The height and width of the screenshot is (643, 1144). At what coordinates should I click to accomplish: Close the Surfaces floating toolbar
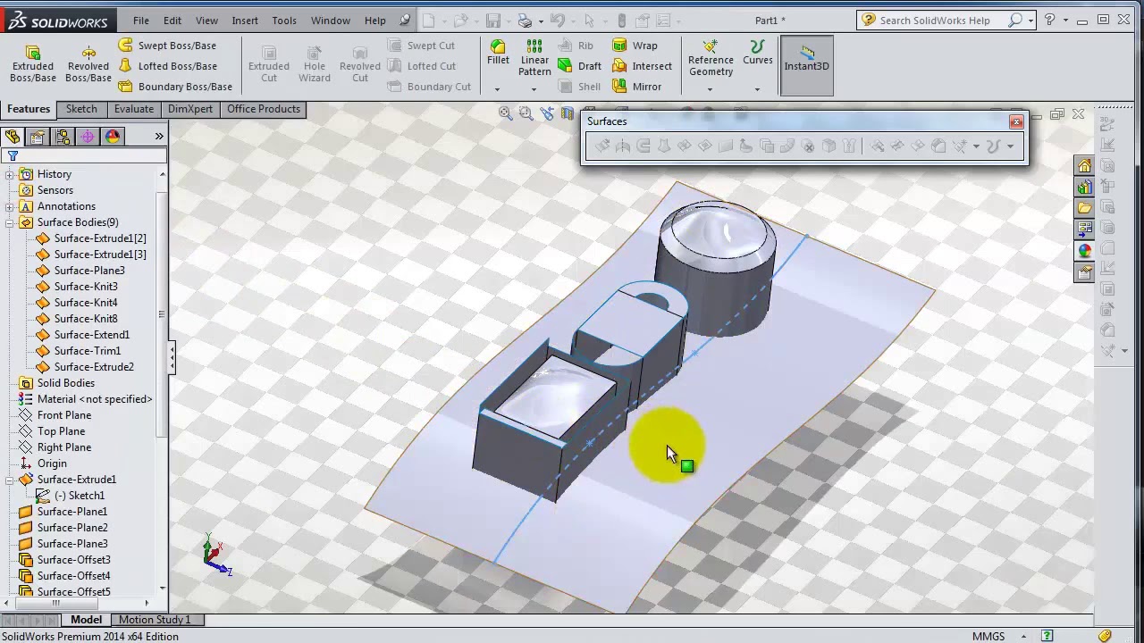(1016, 121)
